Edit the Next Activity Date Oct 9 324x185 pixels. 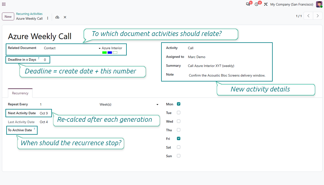pyautogui.click(x=44, y=113)
